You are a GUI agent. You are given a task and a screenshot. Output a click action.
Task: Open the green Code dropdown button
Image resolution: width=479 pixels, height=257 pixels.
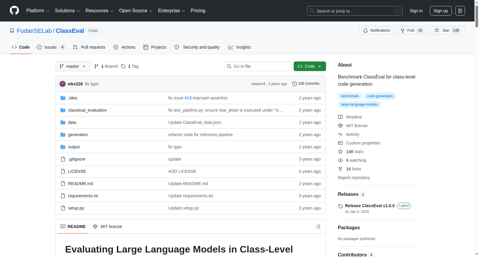(x=310, y=66)
